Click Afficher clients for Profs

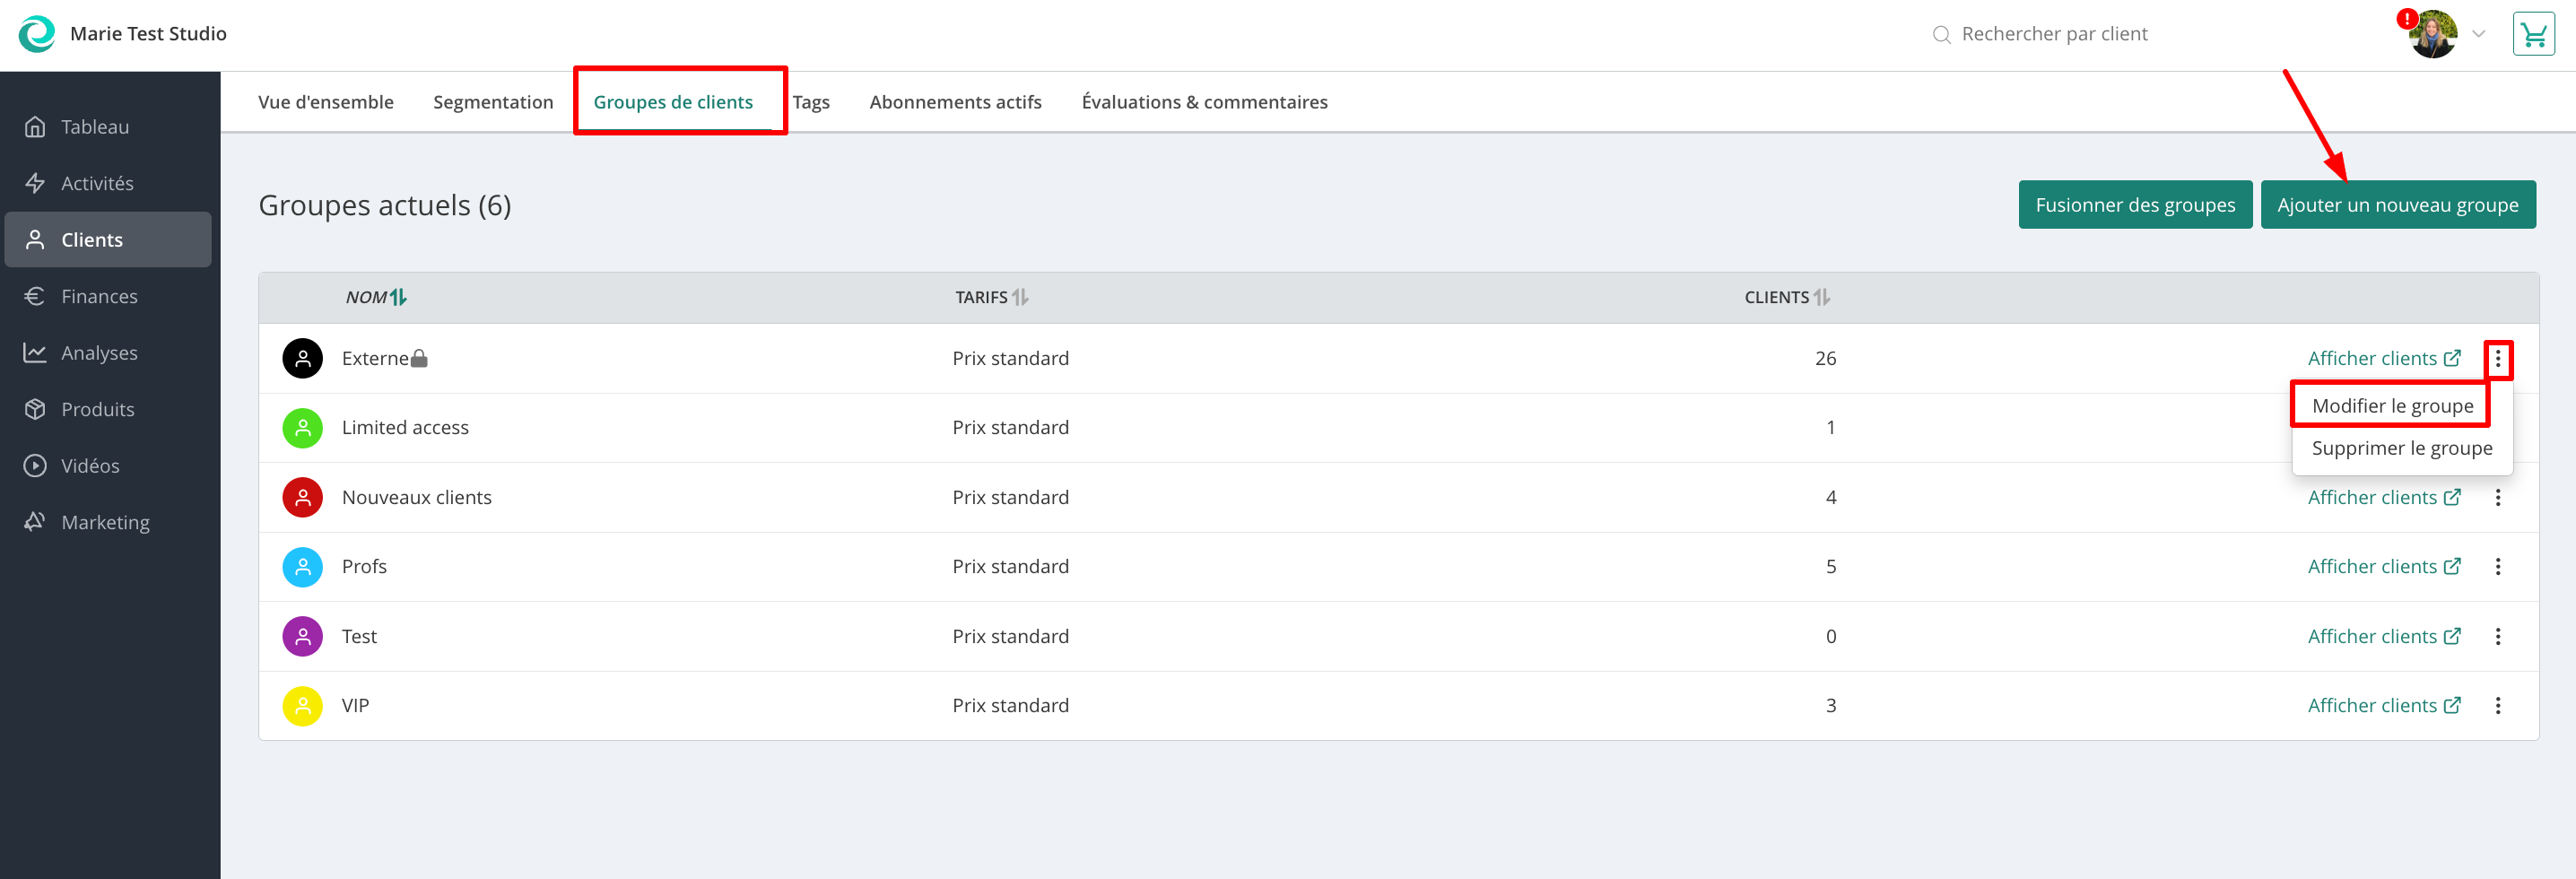point(2383,566)
